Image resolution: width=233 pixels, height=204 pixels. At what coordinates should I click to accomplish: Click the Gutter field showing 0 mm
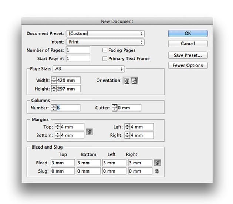(x=129, y=108)
